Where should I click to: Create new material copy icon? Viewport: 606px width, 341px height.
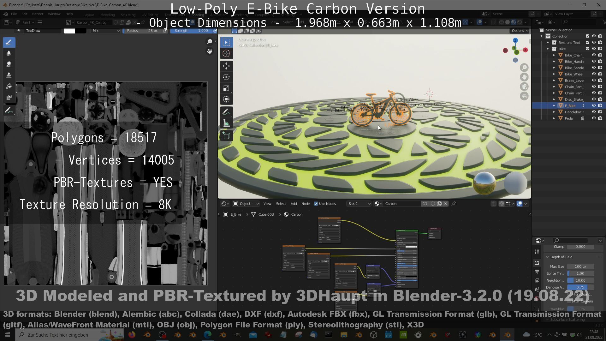pos(439,204)
